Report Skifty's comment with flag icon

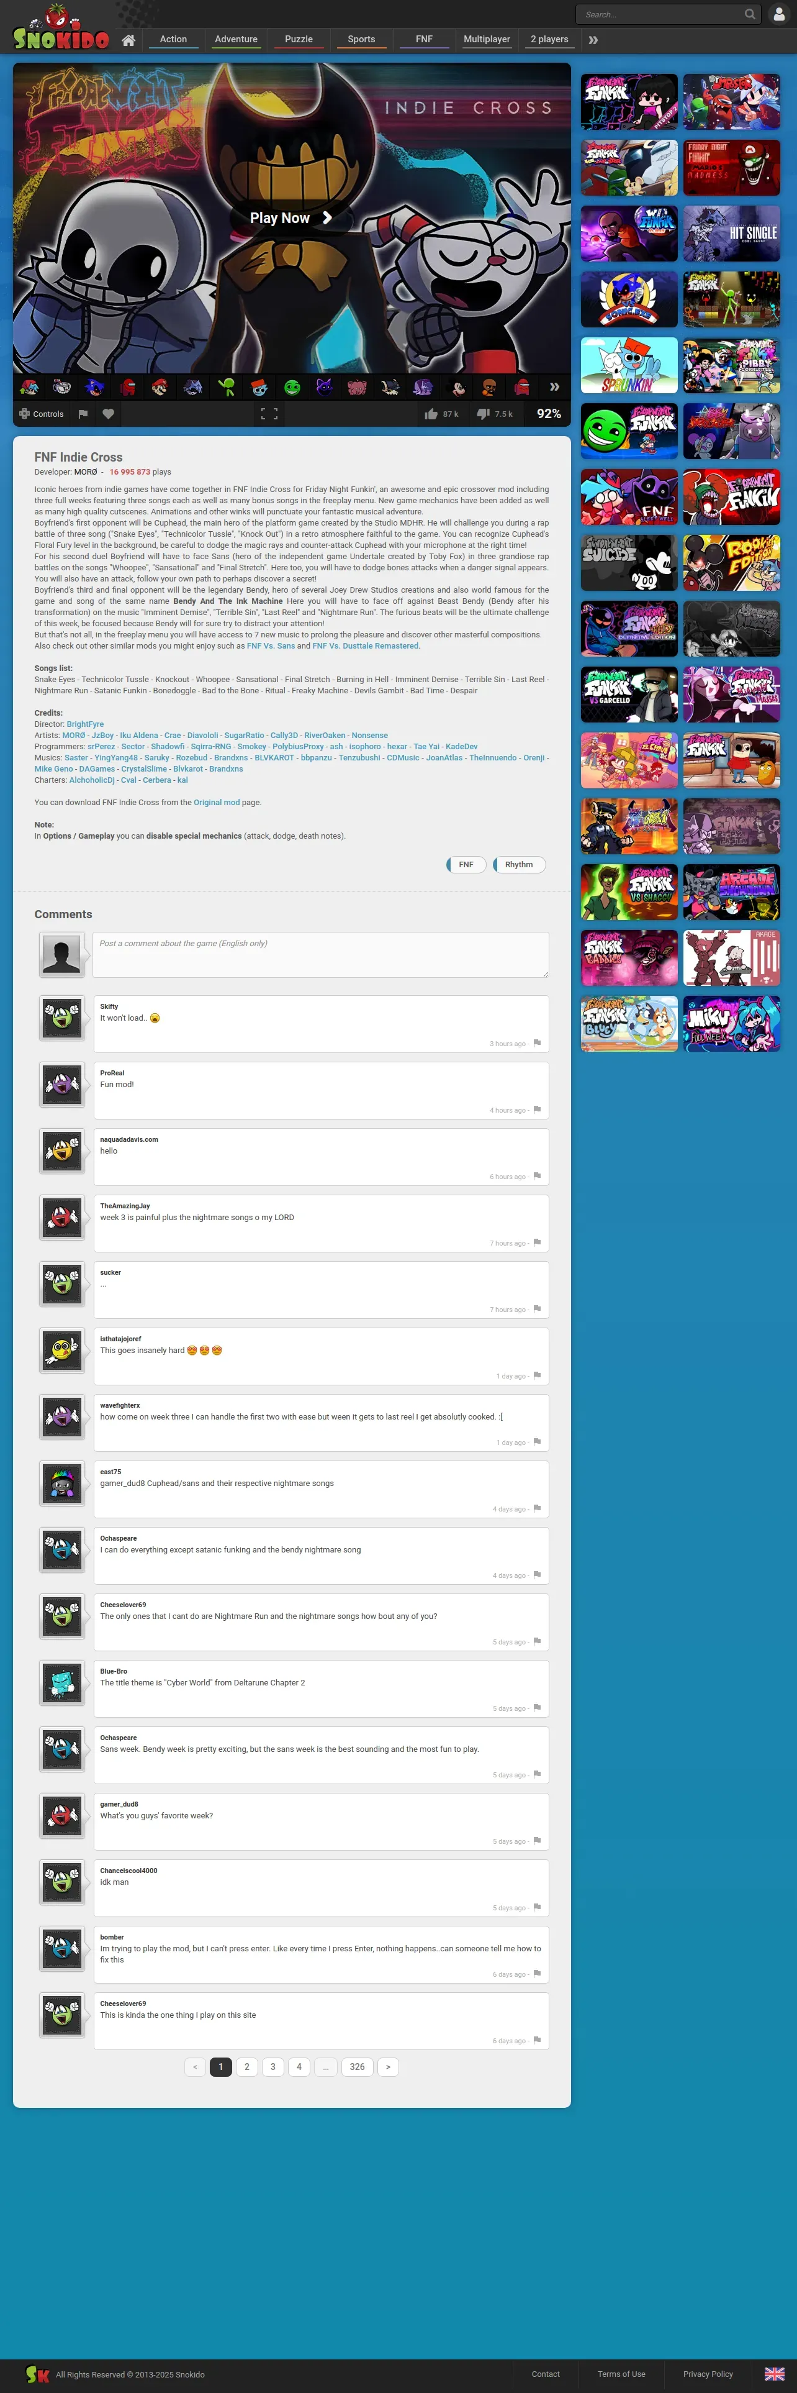click(537, 1044)
